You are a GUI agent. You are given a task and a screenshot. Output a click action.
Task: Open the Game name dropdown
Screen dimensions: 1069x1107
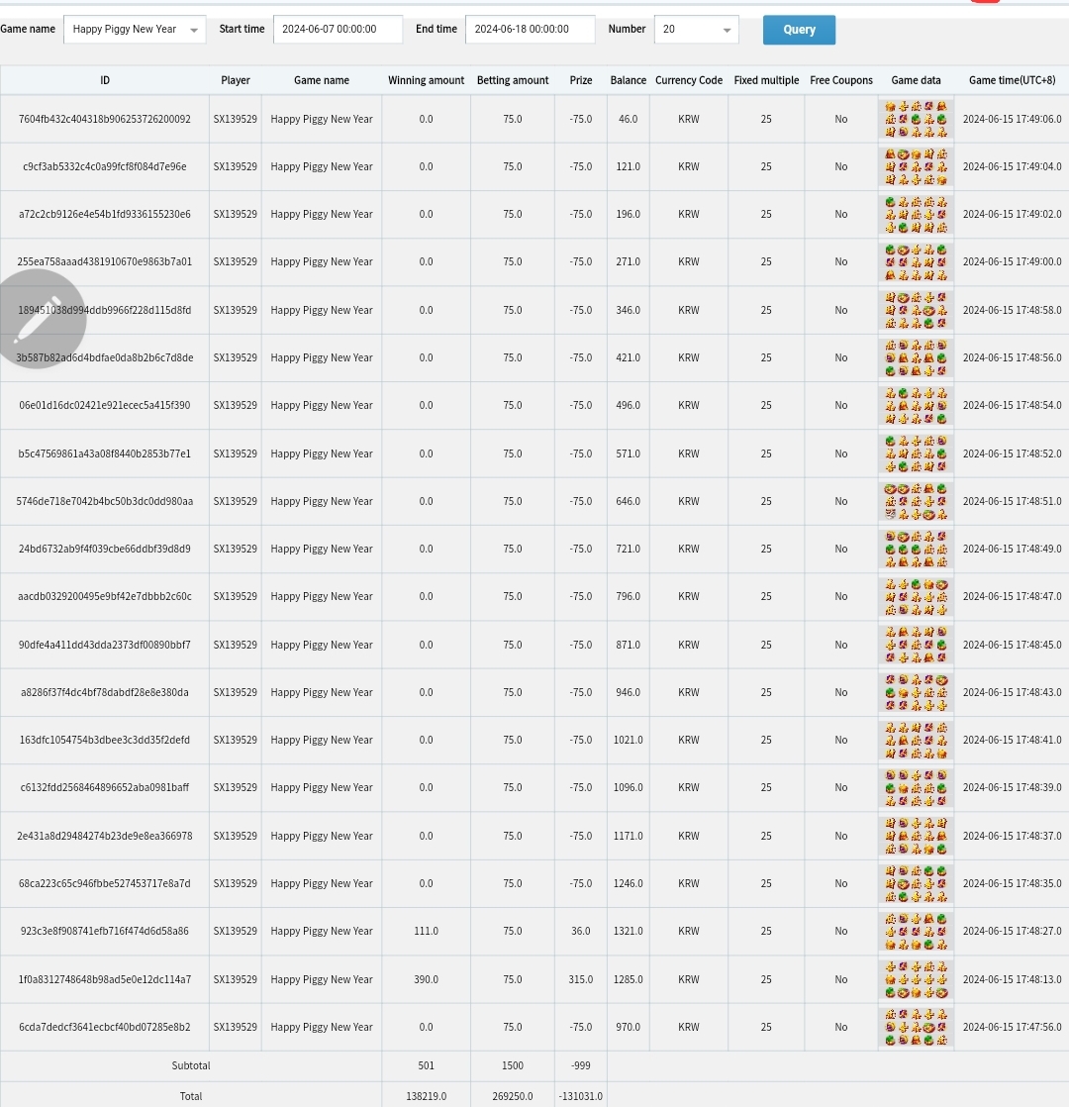coord(135,30)
